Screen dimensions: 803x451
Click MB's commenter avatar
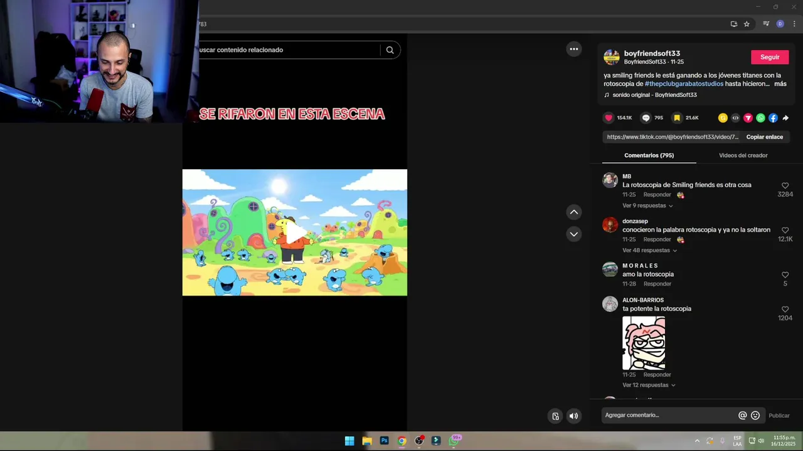coord(610,180)
